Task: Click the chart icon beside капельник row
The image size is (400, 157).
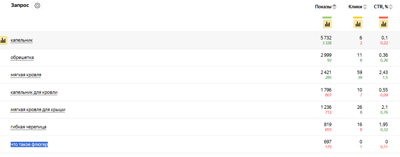Action: [3, 40]
